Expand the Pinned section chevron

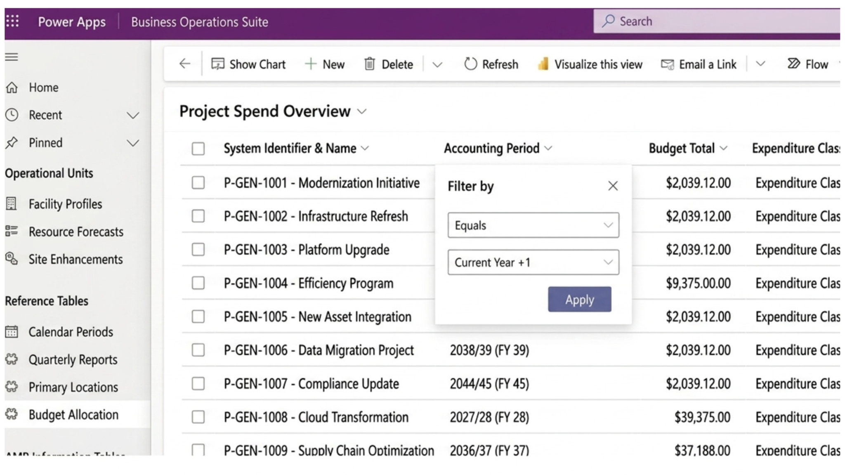click(133, 143)
